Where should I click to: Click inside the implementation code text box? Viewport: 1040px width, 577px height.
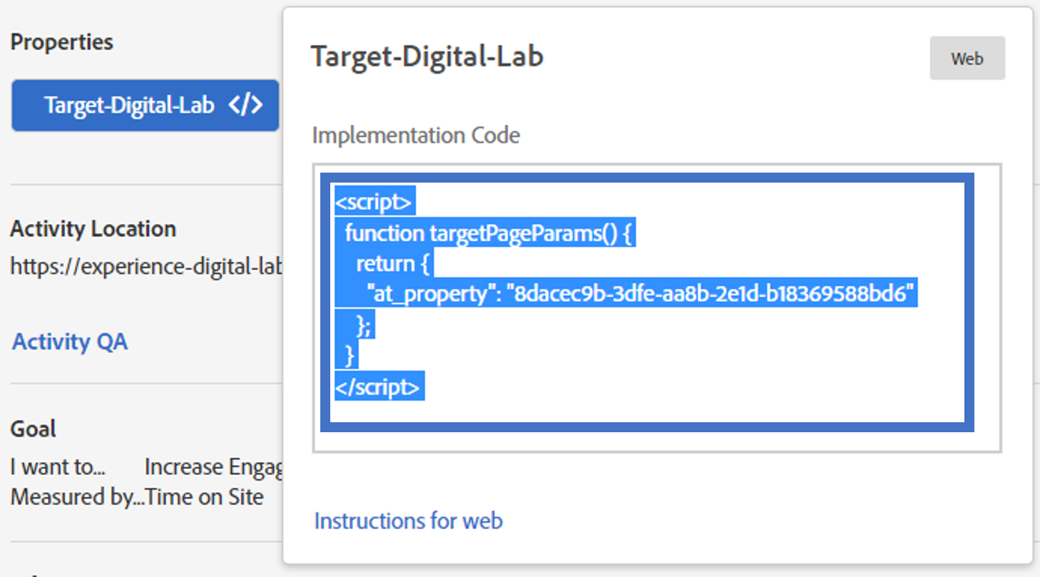coord(657,308)
